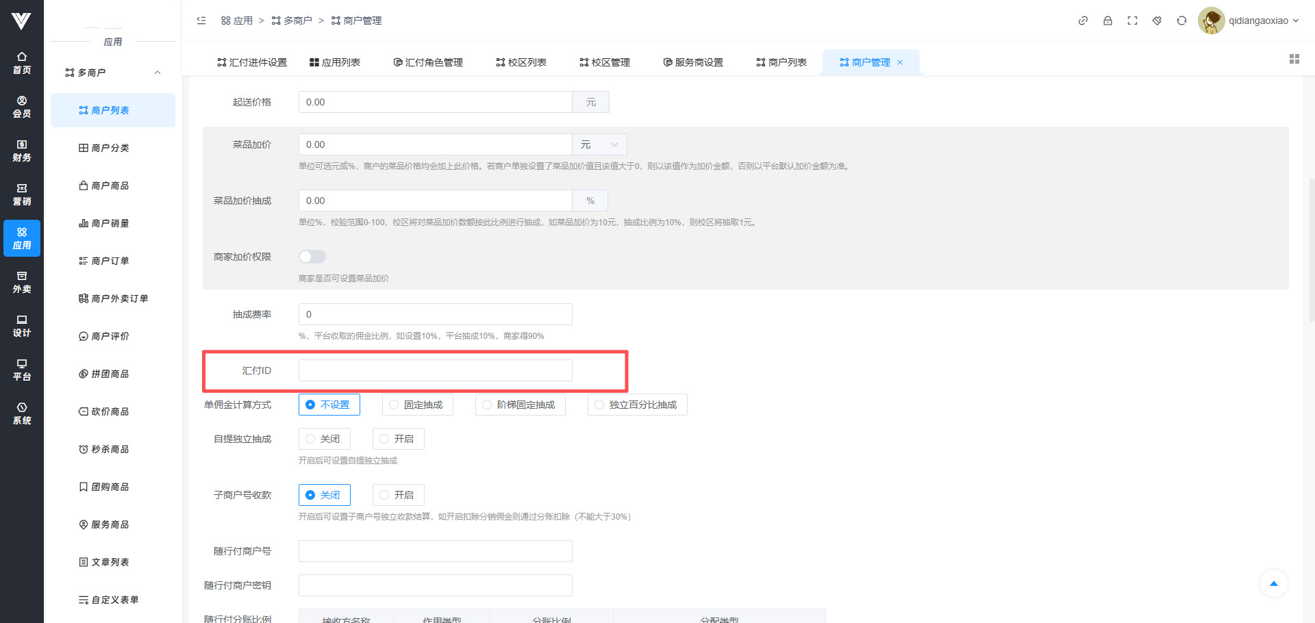This screenshot has height=623, width=1315.
Task: Switch to the 服务商设置 tab
Action: click(x=692, y=62)
